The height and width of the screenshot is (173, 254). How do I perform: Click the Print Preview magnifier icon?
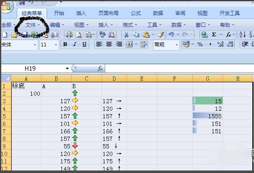click(79, 35)
